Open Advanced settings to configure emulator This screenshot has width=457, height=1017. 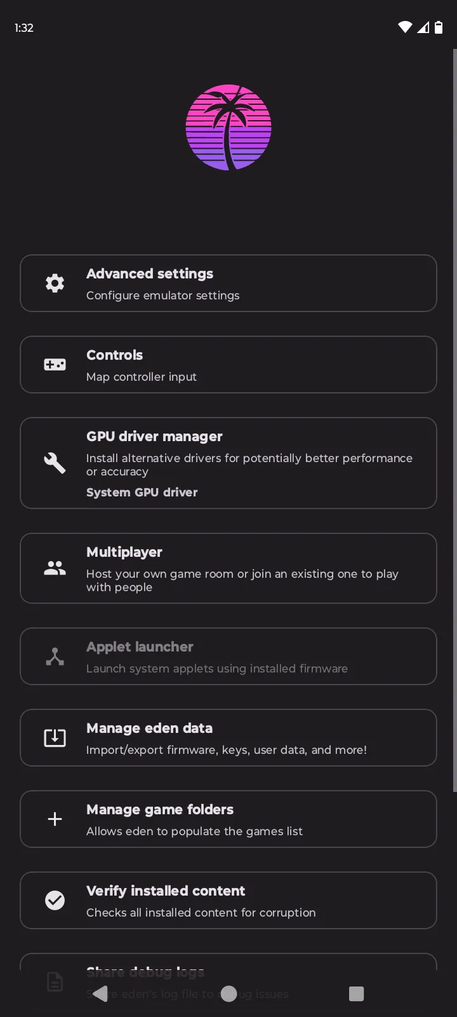pos(228,283)
